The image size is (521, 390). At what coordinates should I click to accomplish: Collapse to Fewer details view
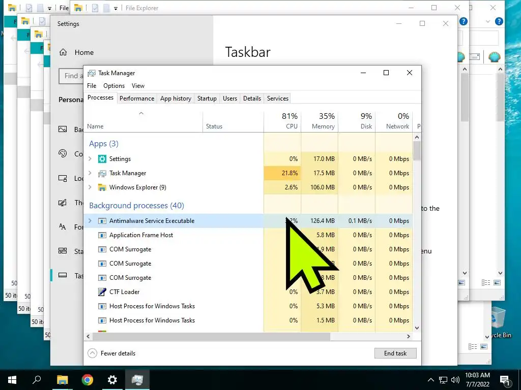click(111, 353)
